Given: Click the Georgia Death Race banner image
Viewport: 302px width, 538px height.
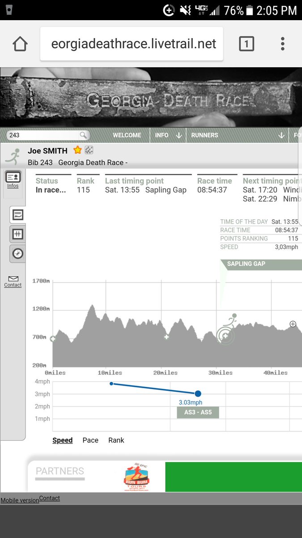Looking at the screenshot, I should [151, 97].
